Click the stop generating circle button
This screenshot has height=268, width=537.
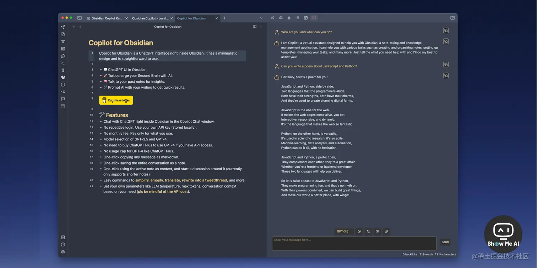[x=359, y=231]
